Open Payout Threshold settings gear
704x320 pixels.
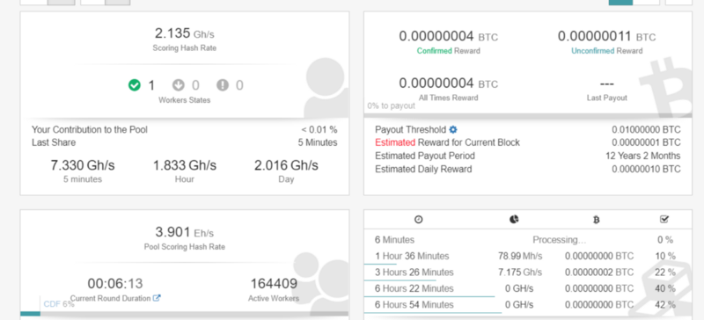[x=453, y=130]
